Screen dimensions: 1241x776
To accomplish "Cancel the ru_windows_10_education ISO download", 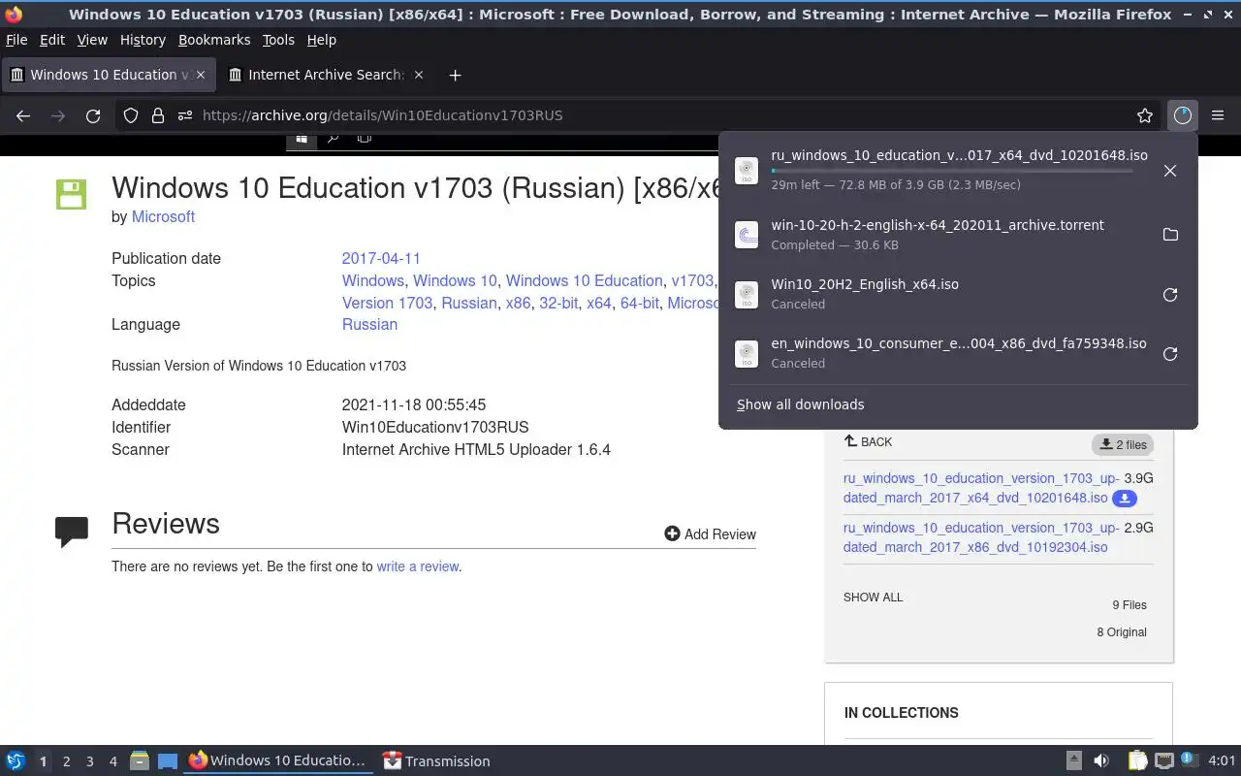I will [x=1170, y=171].
